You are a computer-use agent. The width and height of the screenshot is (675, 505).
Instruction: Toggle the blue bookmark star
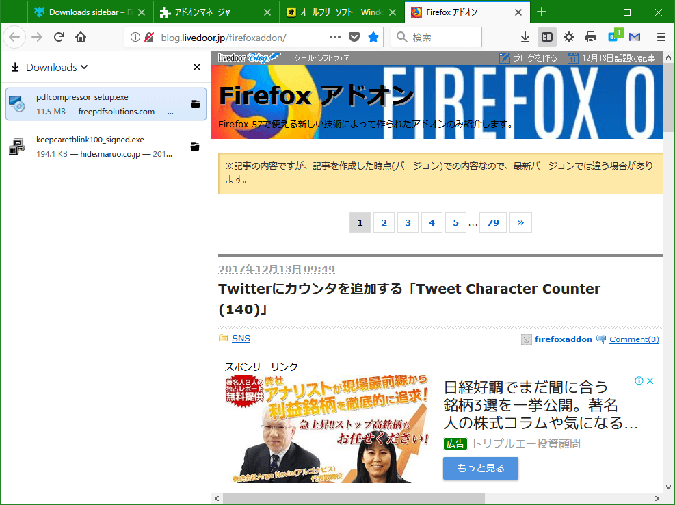click(x=373, y=37)
